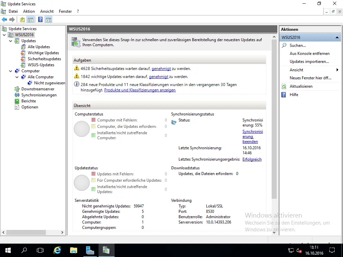
Task: Click the Suchen magnifier icon in Aktionen
Action: pyautogui.click(x=284, y=46)
